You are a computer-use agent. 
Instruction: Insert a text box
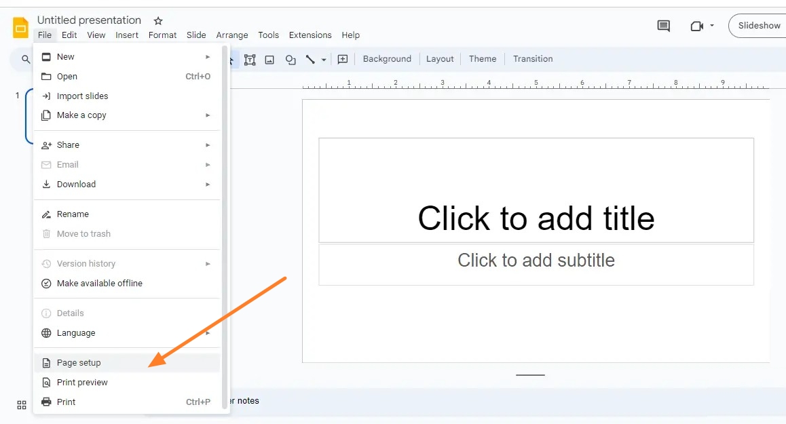pyautogui.click(x=250, y=59)
